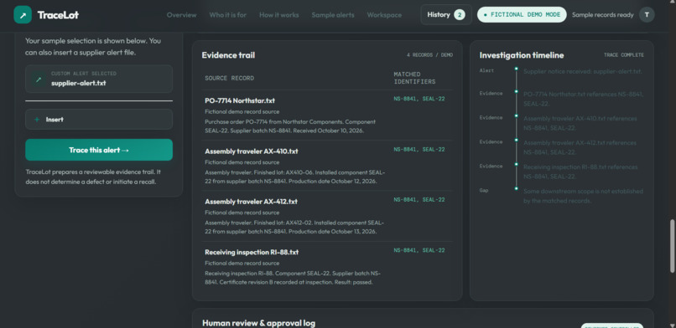676x328 pixels.
Task: Click Human review & approval log heading
Action: click(x=258, y=323)
